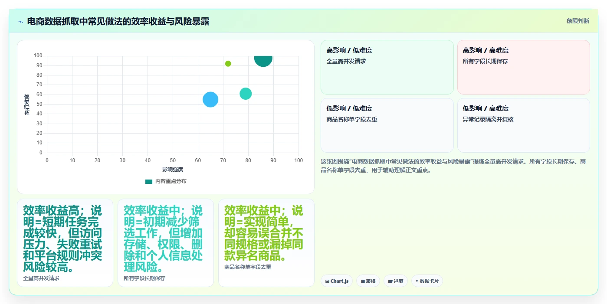Select the 高影响 / 高难度 quadrant card
The image size is (607, 304).
(x=523, y=67)
